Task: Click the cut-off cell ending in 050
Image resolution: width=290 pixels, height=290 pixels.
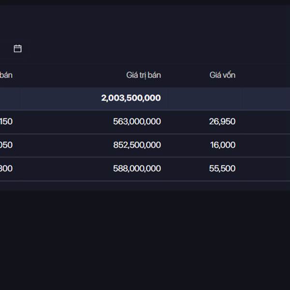Action: click(x=6, y=145)
